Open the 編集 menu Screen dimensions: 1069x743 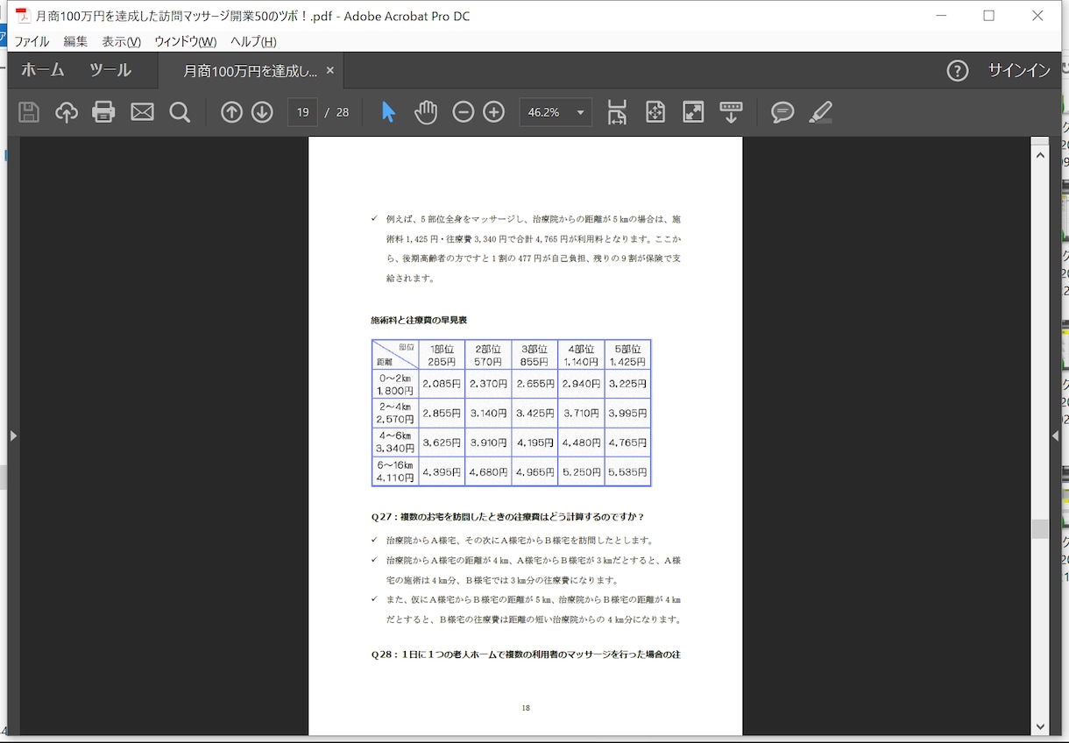pos(75,41)
